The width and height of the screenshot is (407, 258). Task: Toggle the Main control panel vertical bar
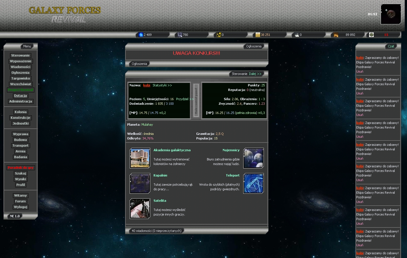coord(196,101)
